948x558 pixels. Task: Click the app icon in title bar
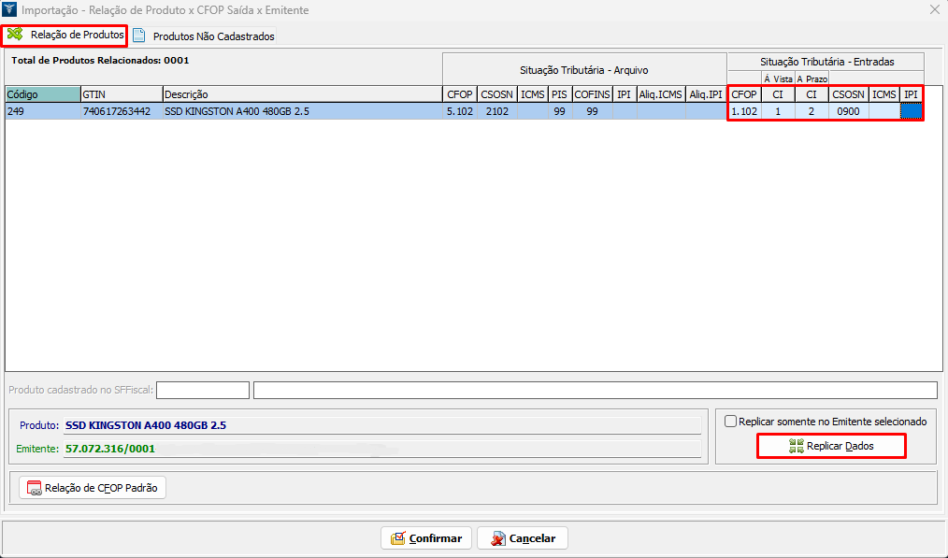coord(11,10)
